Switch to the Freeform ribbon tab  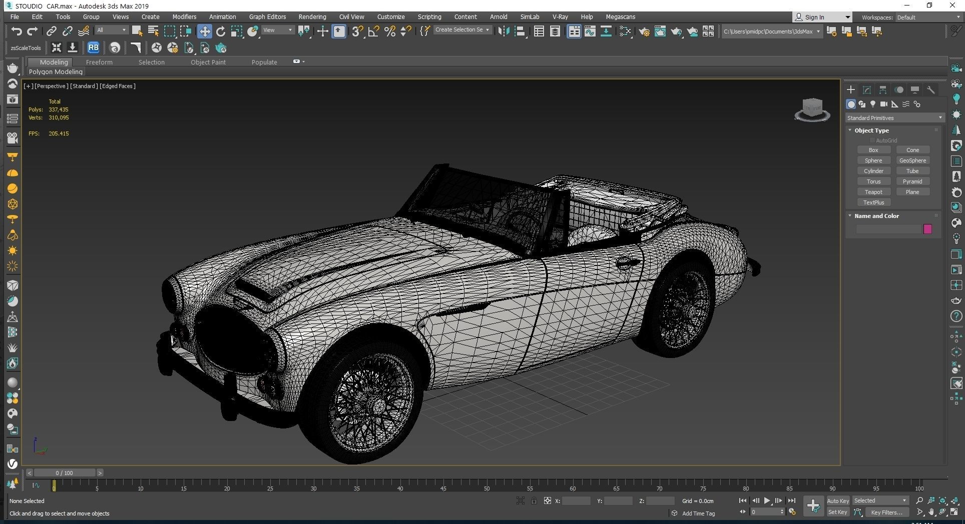click(99, 62)
